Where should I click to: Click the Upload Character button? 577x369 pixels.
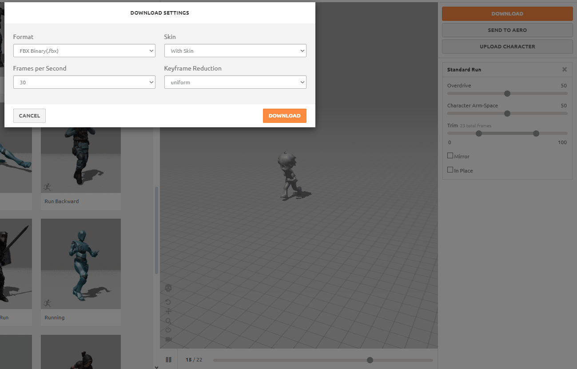click(x=507, y=47)
